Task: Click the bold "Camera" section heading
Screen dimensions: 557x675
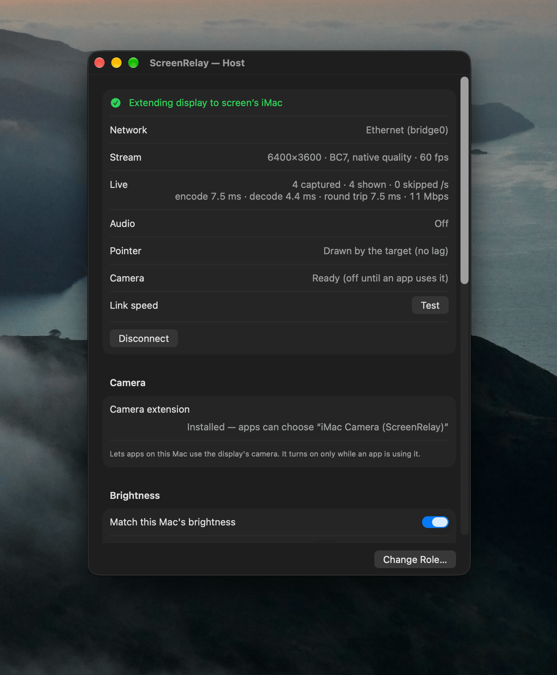Action: coord(127,383)
